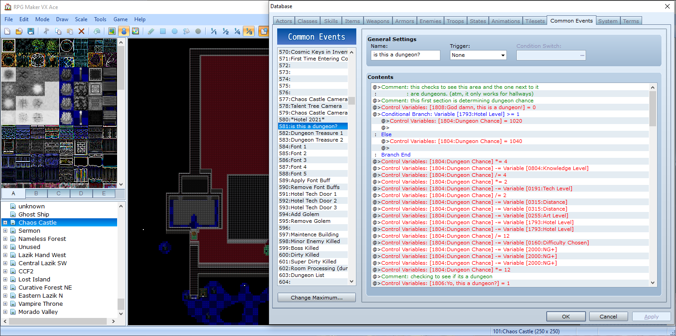Select the Flood Fill tool
The width and height of the screenshot is (676, 336).
click(x=186, y=31)
